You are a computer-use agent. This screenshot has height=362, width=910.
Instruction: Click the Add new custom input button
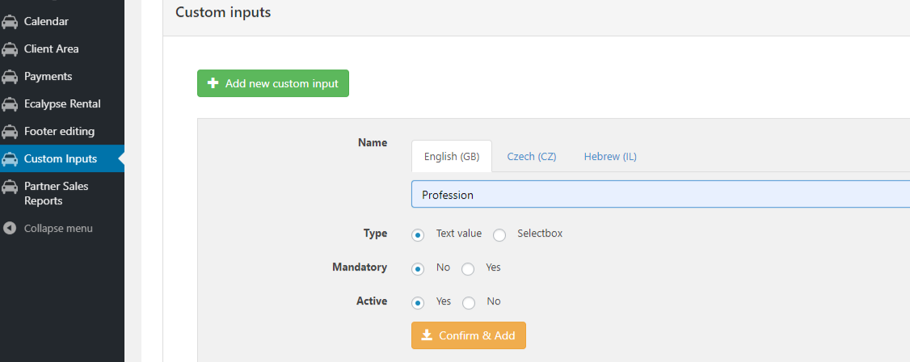coord(273,83)
